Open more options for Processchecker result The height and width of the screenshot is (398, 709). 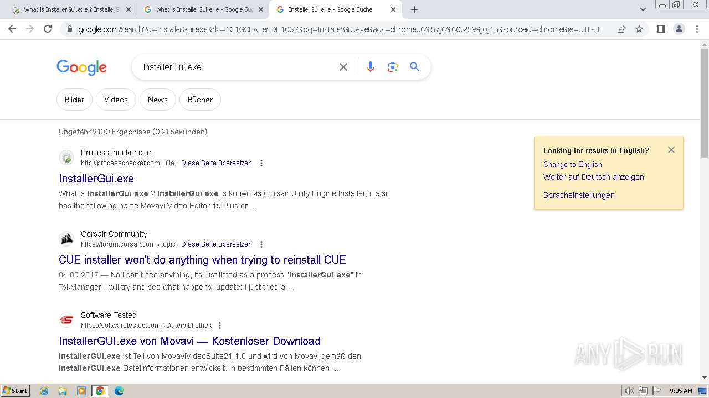click(x=261, y=163)
